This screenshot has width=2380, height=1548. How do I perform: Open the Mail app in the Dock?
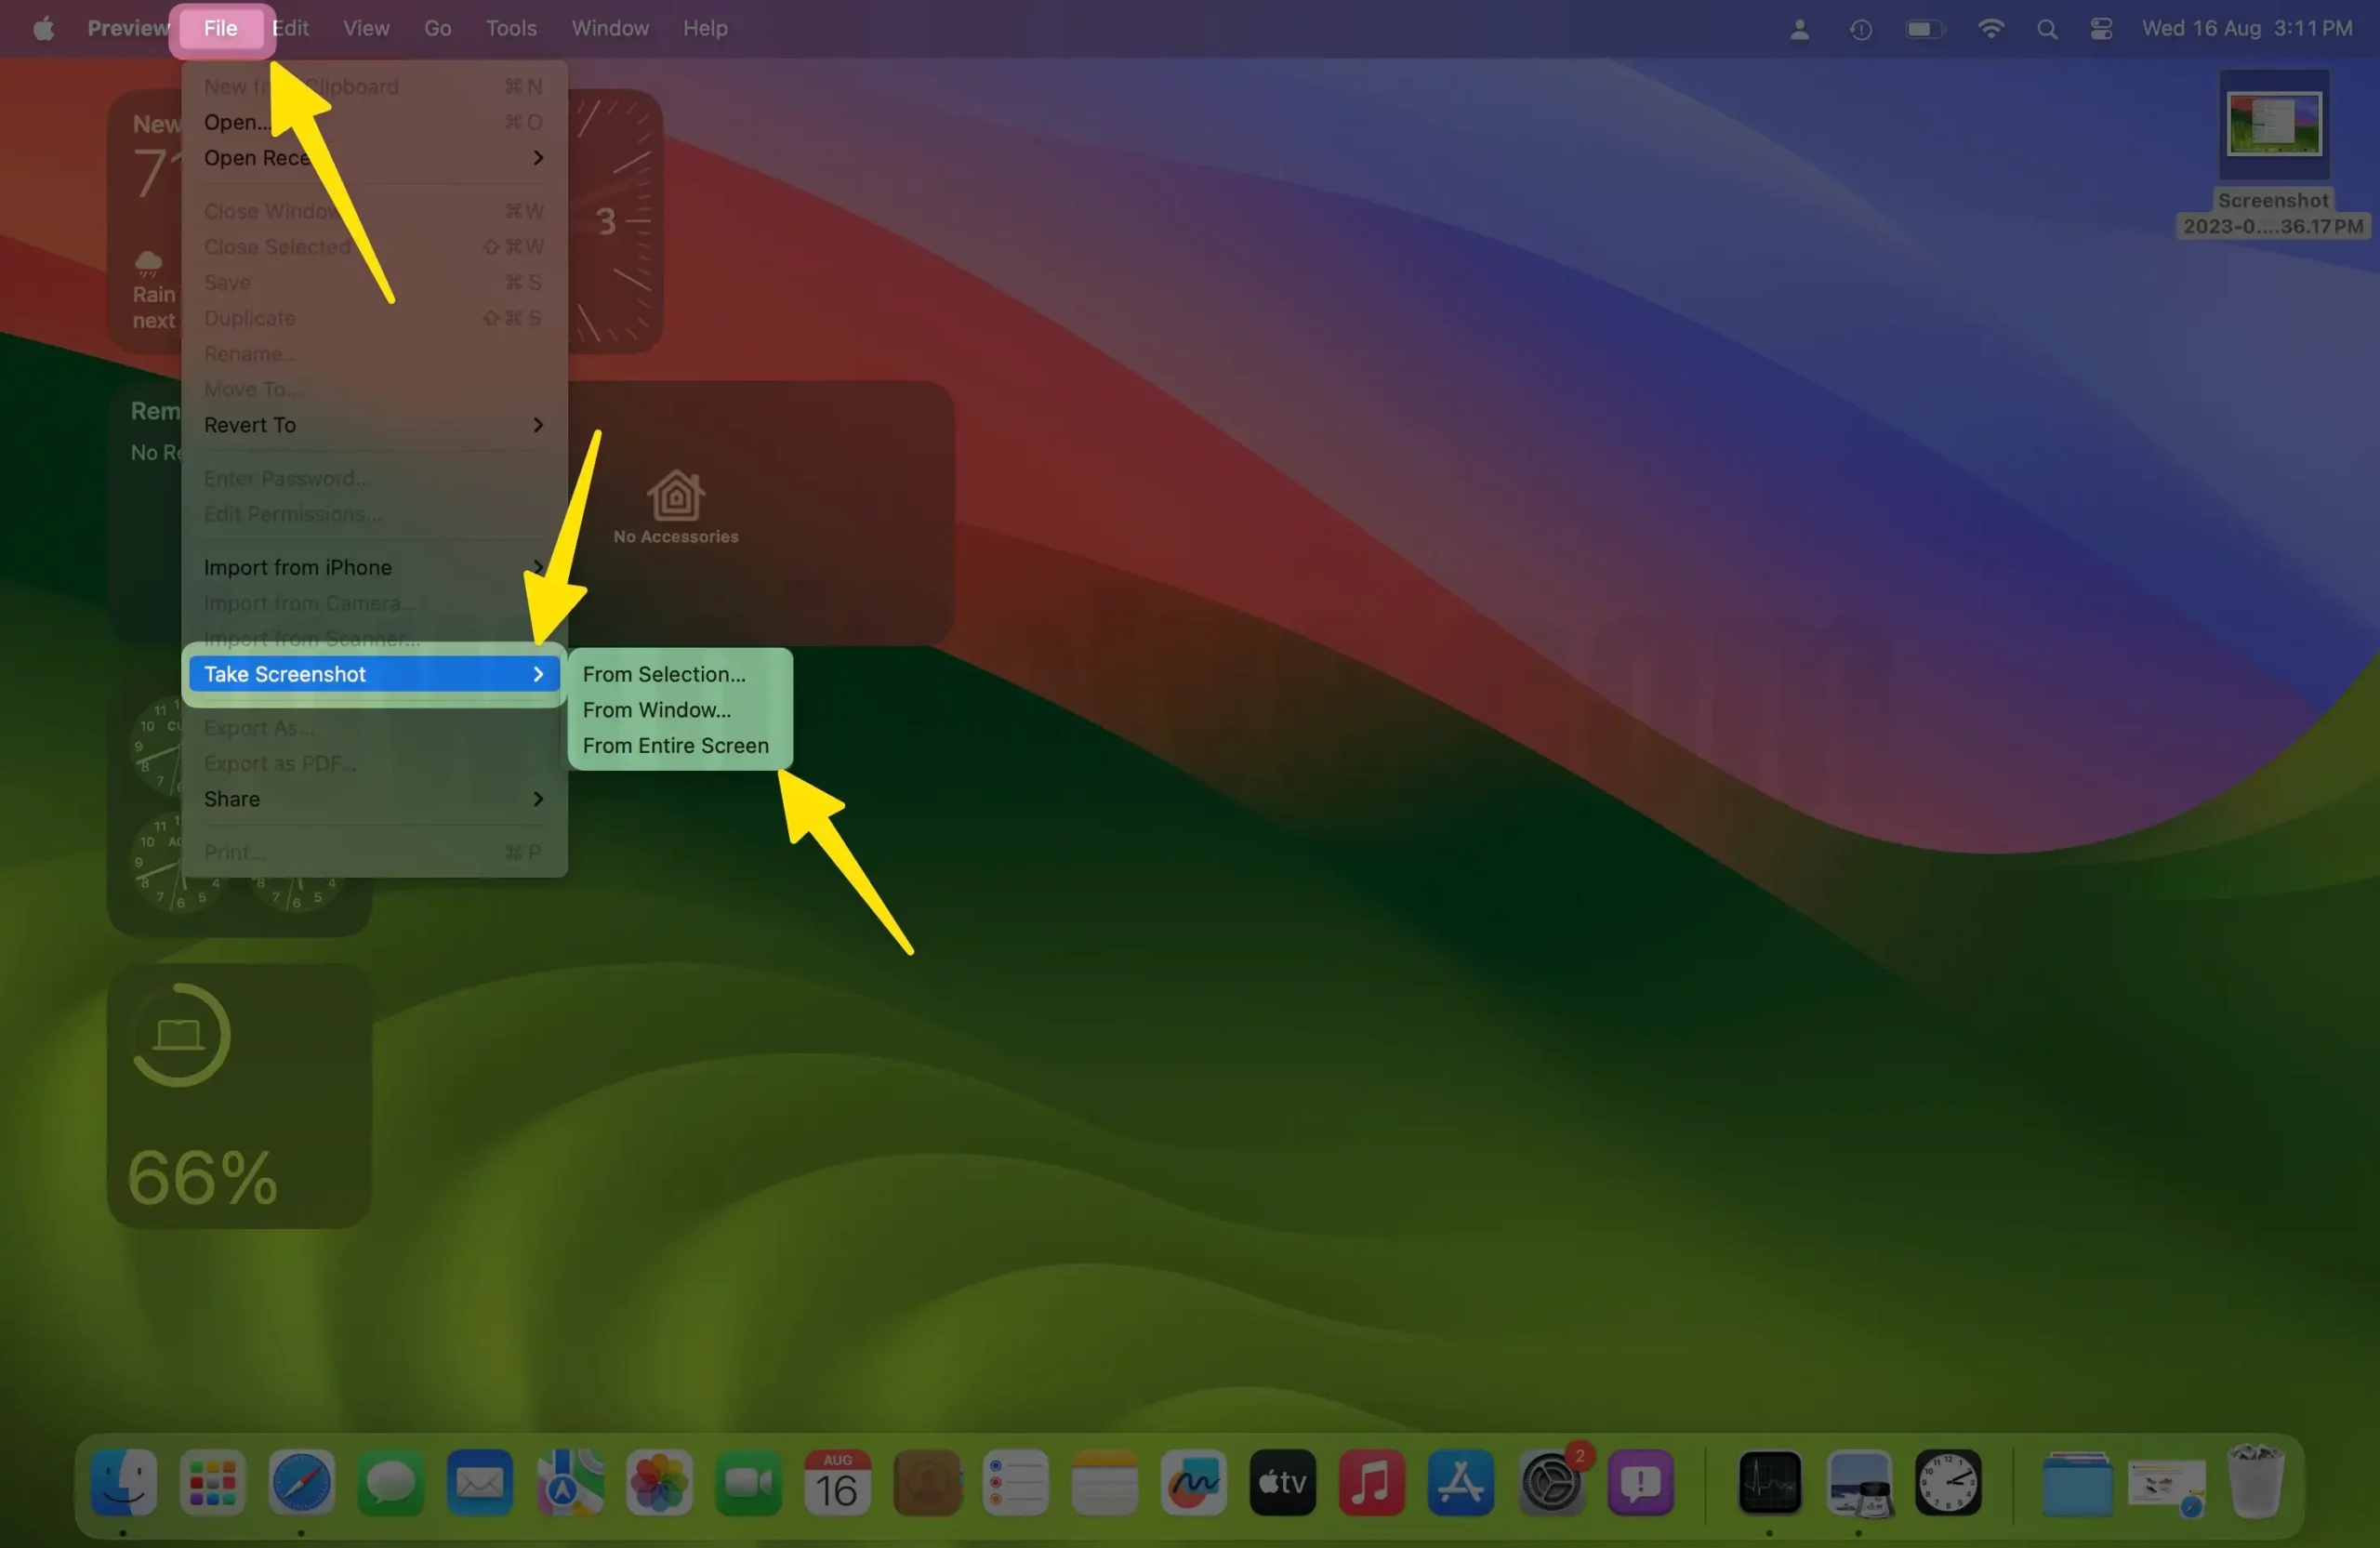point(479,1482)
